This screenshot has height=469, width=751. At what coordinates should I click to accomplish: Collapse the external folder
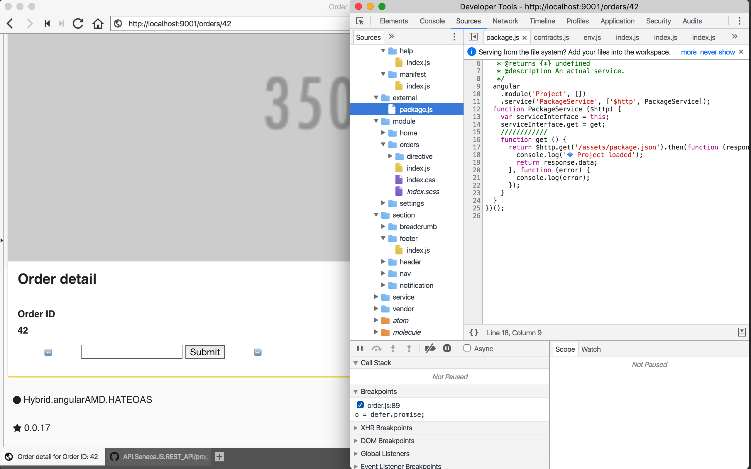[376, 98]
